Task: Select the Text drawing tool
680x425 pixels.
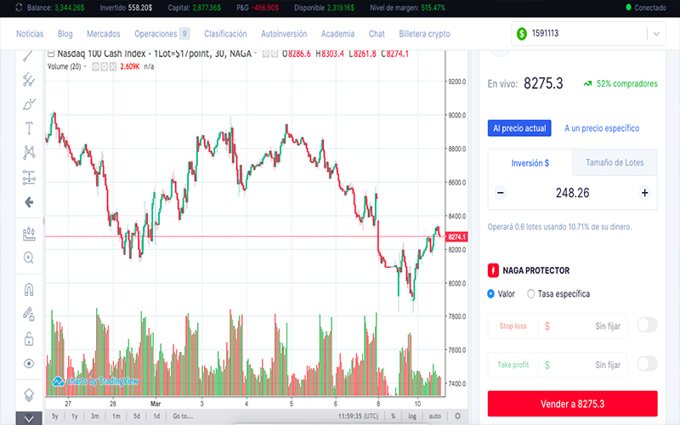Action: [29, 128]
